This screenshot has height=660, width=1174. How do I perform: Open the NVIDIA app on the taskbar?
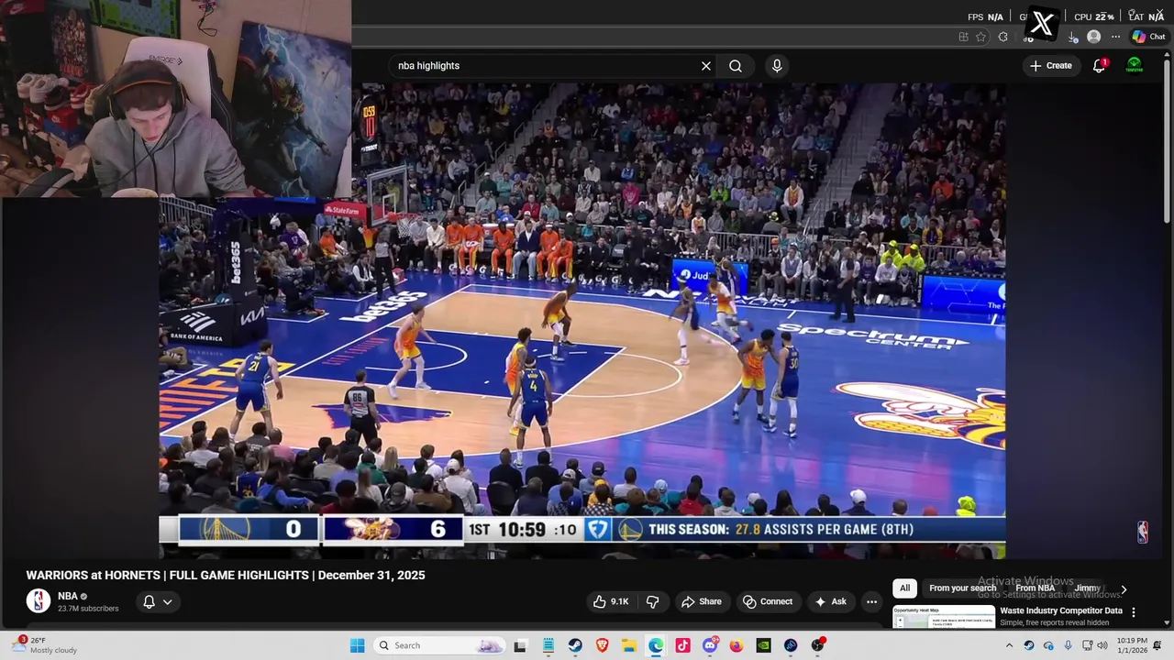[763, 645]
